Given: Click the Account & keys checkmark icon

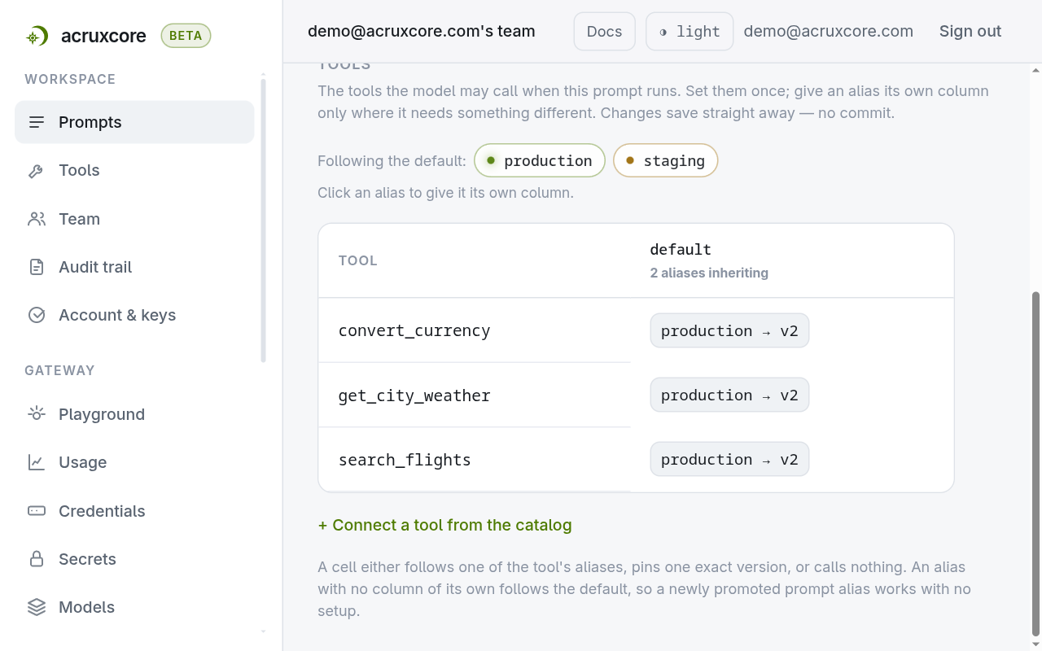Looking at the screenshot, I should (x=37, y=315).
